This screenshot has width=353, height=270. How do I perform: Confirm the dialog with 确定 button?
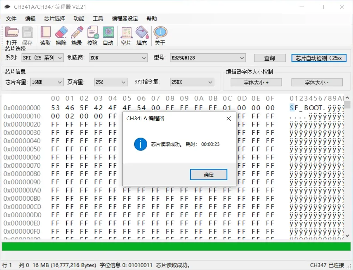tap(209, 174)
